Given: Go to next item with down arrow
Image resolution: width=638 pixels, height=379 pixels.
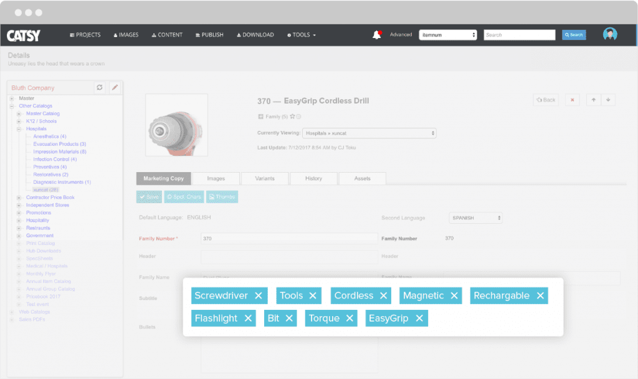Looking at the screenshot, I should point(608,100).
